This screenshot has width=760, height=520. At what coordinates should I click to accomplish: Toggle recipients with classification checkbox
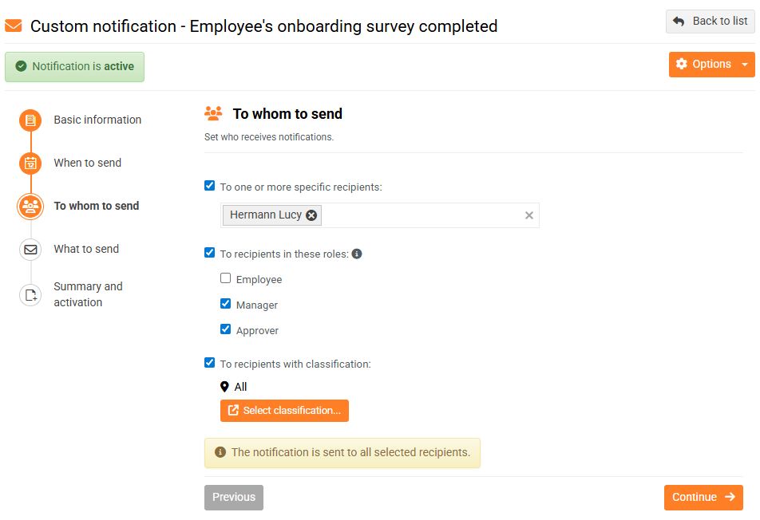(x=210, y=364)
